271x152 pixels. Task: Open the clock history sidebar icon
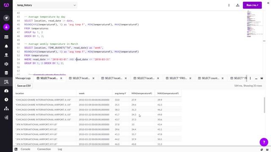click(x=6, y=100)
